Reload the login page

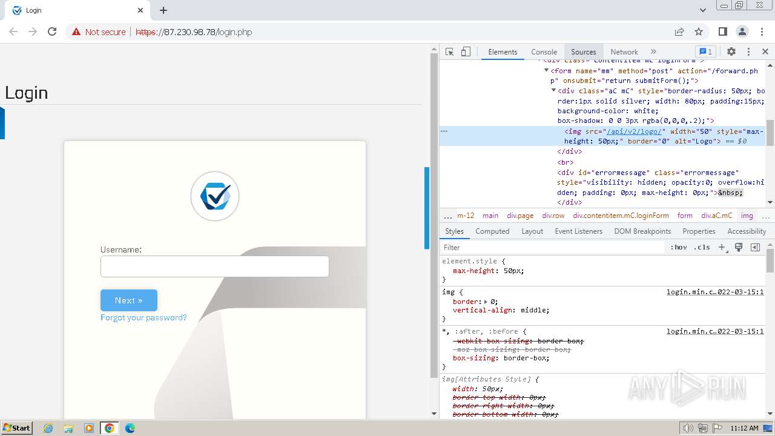[52, 31]
